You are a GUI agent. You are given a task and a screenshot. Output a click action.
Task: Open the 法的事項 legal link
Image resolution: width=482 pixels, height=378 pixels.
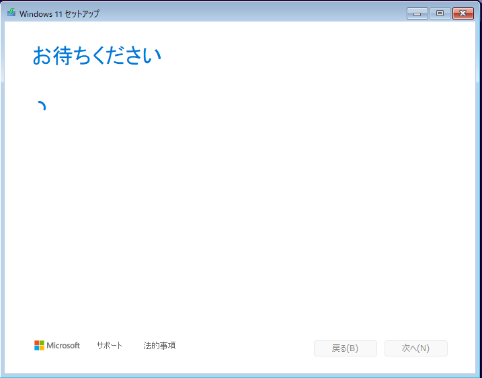click(159, 346)
